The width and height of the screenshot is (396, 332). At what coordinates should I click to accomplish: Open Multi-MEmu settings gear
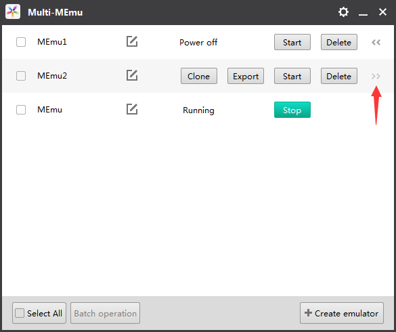click(343, 12)
